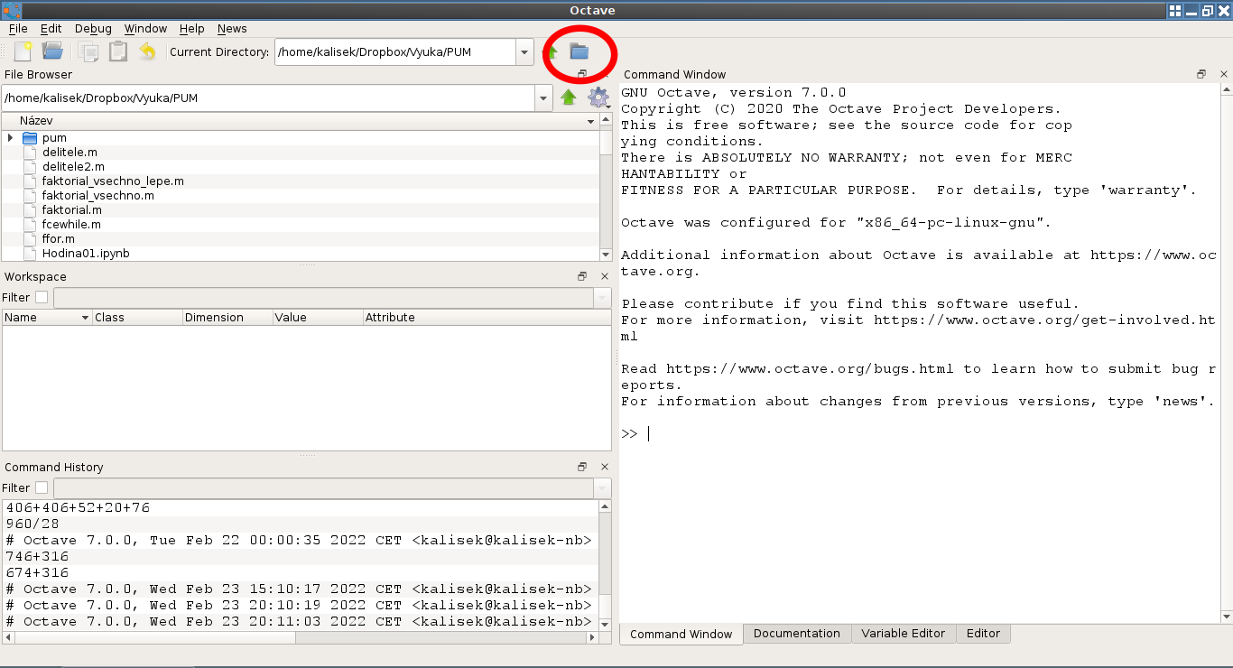Image resolution: width=1233 pixels, height=668 pixels.
Task: Open an existing file via toolbar icon
Action: coord(52,51)
